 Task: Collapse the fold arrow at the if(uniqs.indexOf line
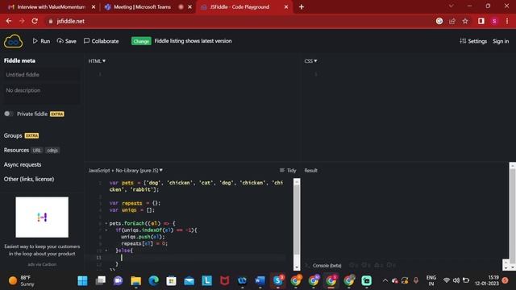pos(106,230)
